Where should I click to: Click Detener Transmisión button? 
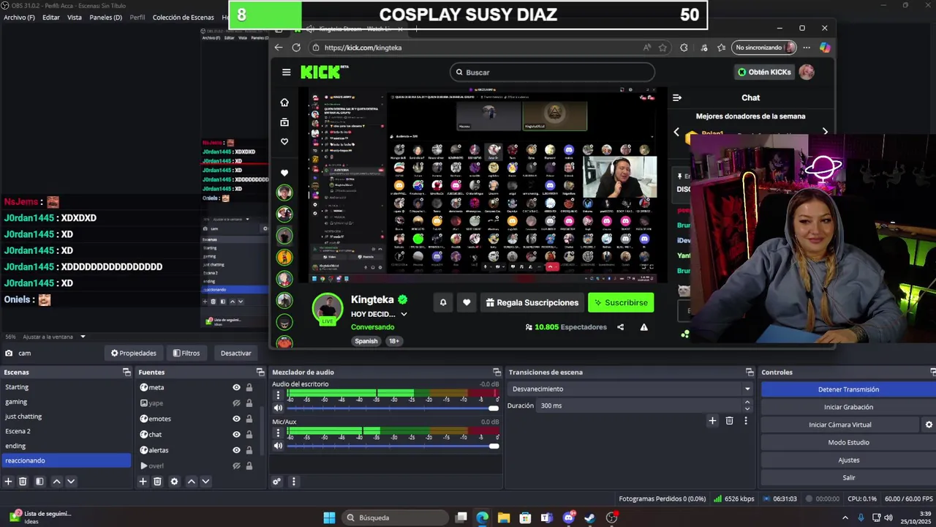click(x=848, y=389)
